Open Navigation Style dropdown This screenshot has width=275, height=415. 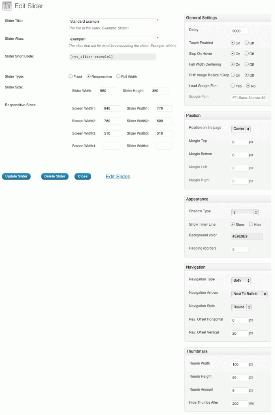(x=241, y=307)
